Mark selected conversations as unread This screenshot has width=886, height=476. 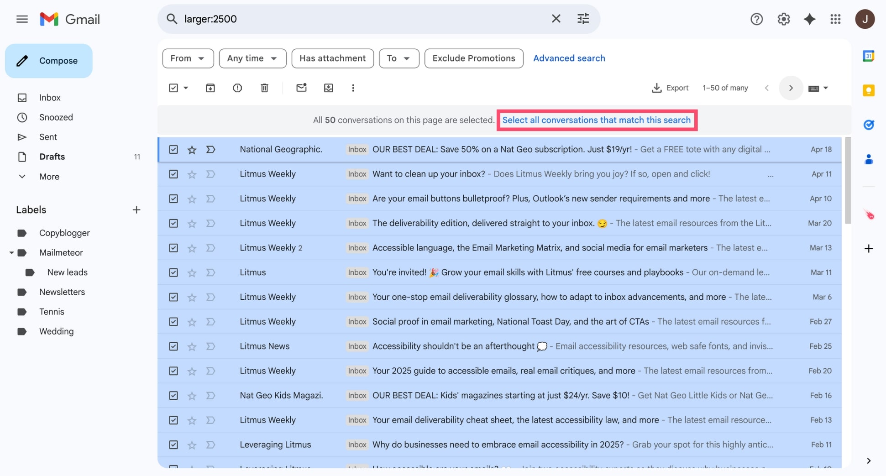301,88
